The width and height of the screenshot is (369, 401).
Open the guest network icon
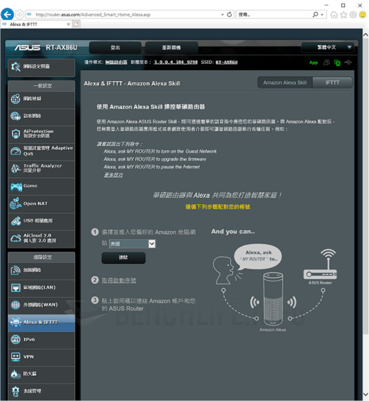[16, 116]
